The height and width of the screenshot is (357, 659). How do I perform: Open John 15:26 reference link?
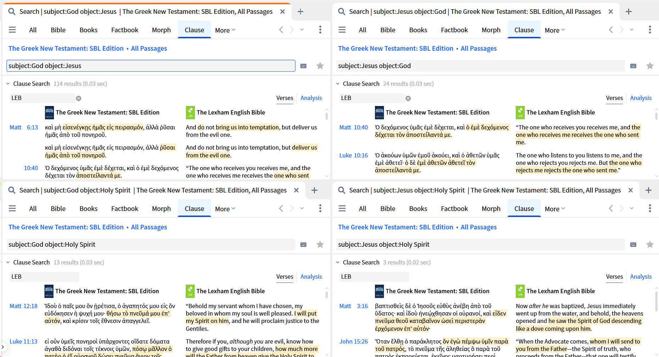tap(354, 341)
